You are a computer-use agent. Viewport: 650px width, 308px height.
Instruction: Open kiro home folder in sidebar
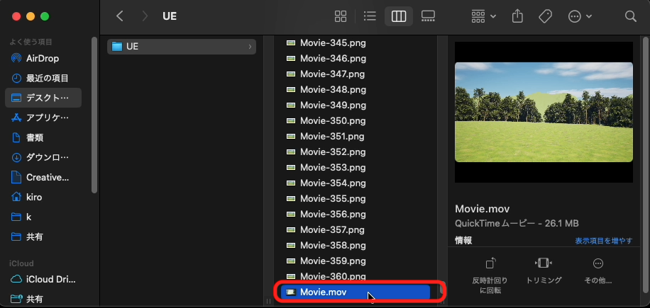(x=43, y=198)
